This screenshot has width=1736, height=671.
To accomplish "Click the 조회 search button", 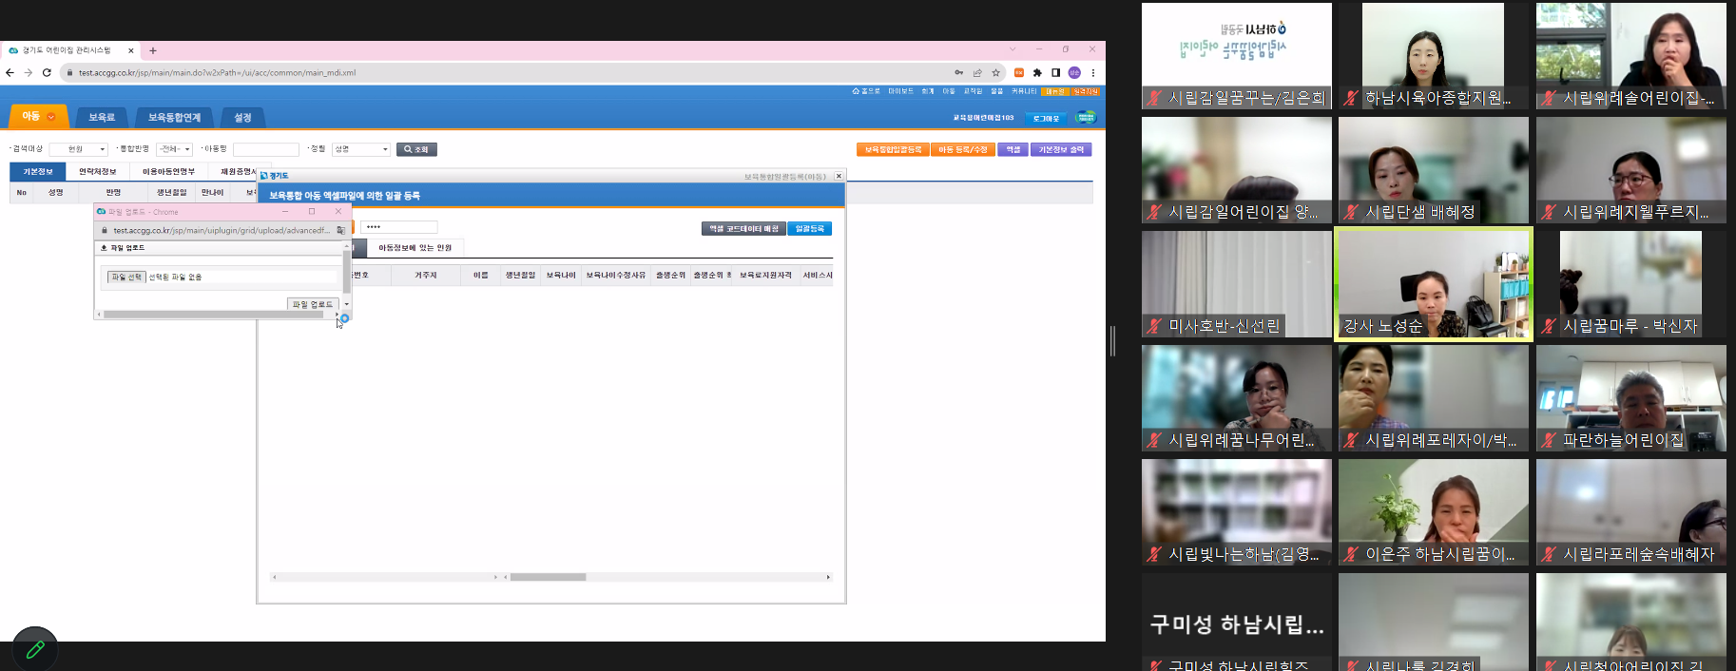I will click(416, 149).
